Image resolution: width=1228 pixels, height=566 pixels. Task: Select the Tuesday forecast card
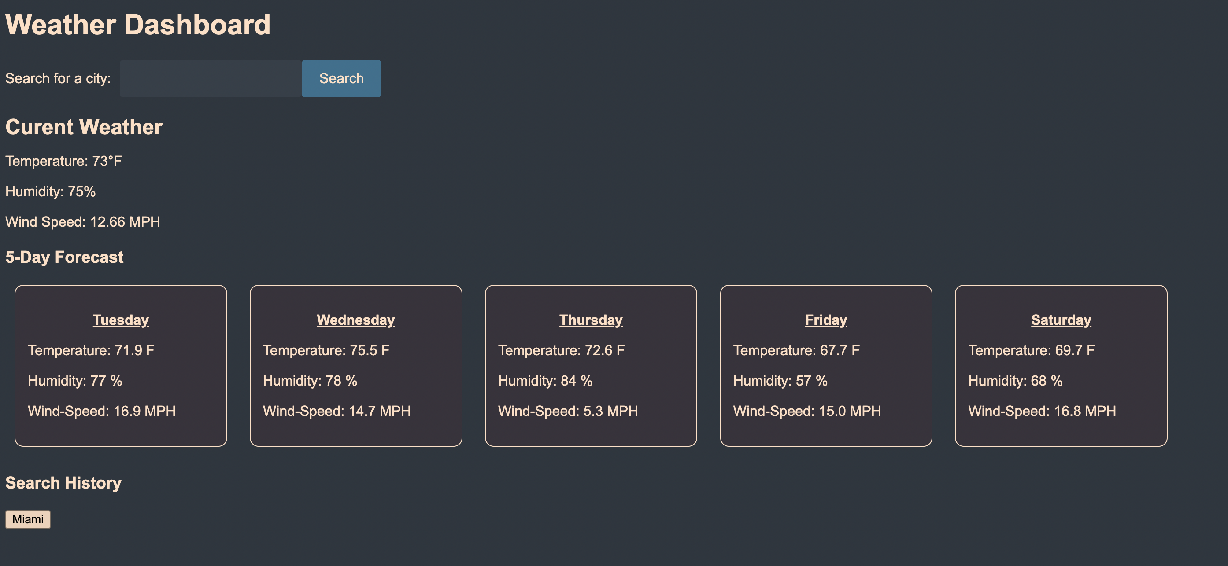pos(120,366)
